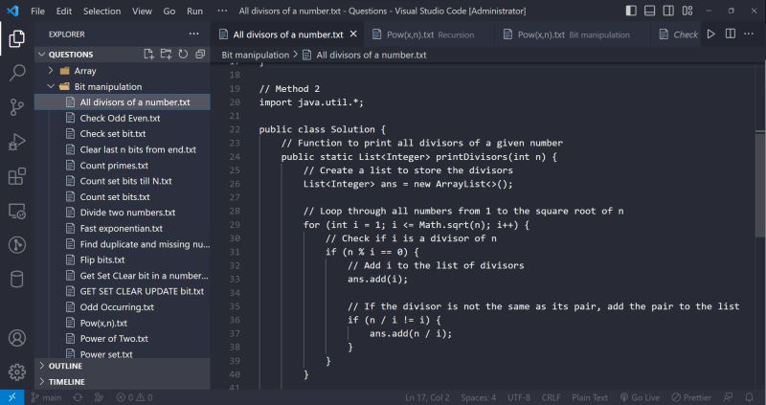Open the Manage gear icon
766x405 pixels.
16,372
